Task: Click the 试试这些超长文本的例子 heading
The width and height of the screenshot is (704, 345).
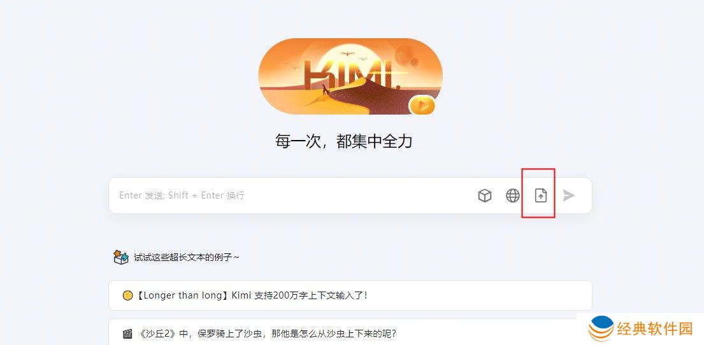Action: click(186, 258)
